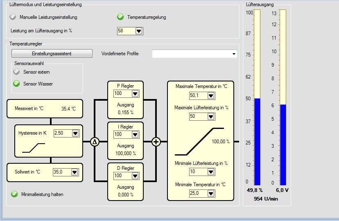Open D Regler value dropdown
The height and width of the screenshot is (221, 339).
click(x=135, y=176)
